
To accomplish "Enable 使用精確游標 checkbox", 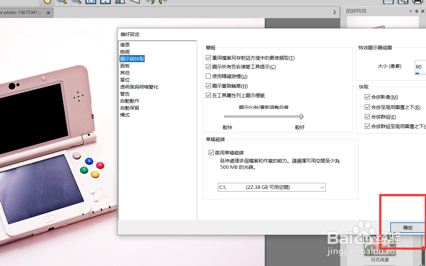I will (208, 76).
